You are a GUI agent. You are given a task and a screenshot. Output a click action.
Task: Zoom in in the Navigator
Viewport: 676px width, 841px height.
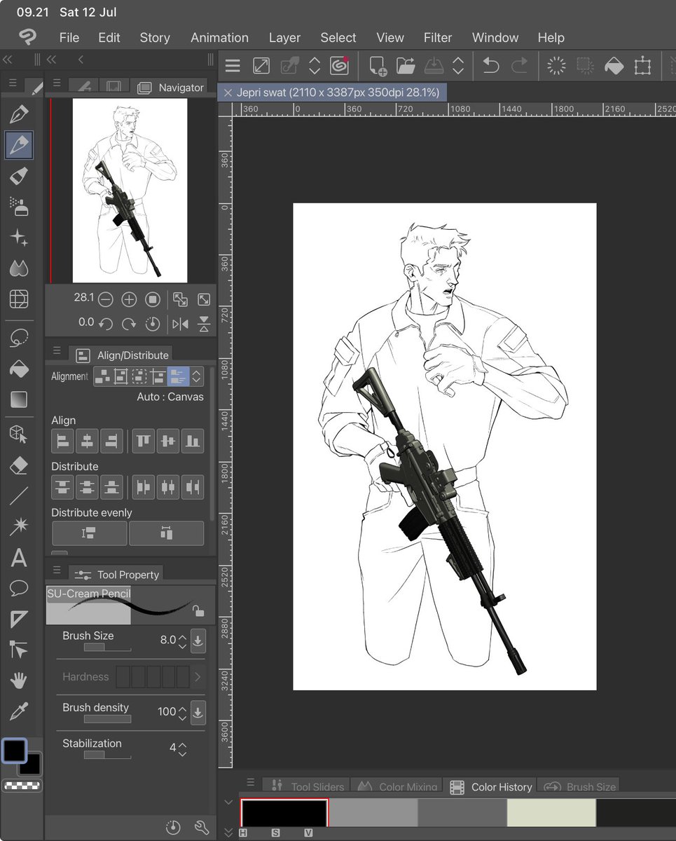[x=129, y=300]
